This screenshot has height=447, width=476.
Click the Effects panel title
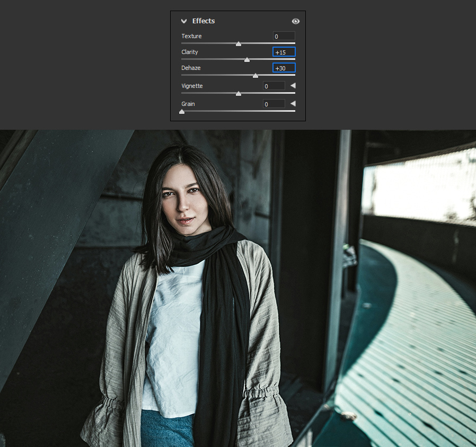(204, 21)
